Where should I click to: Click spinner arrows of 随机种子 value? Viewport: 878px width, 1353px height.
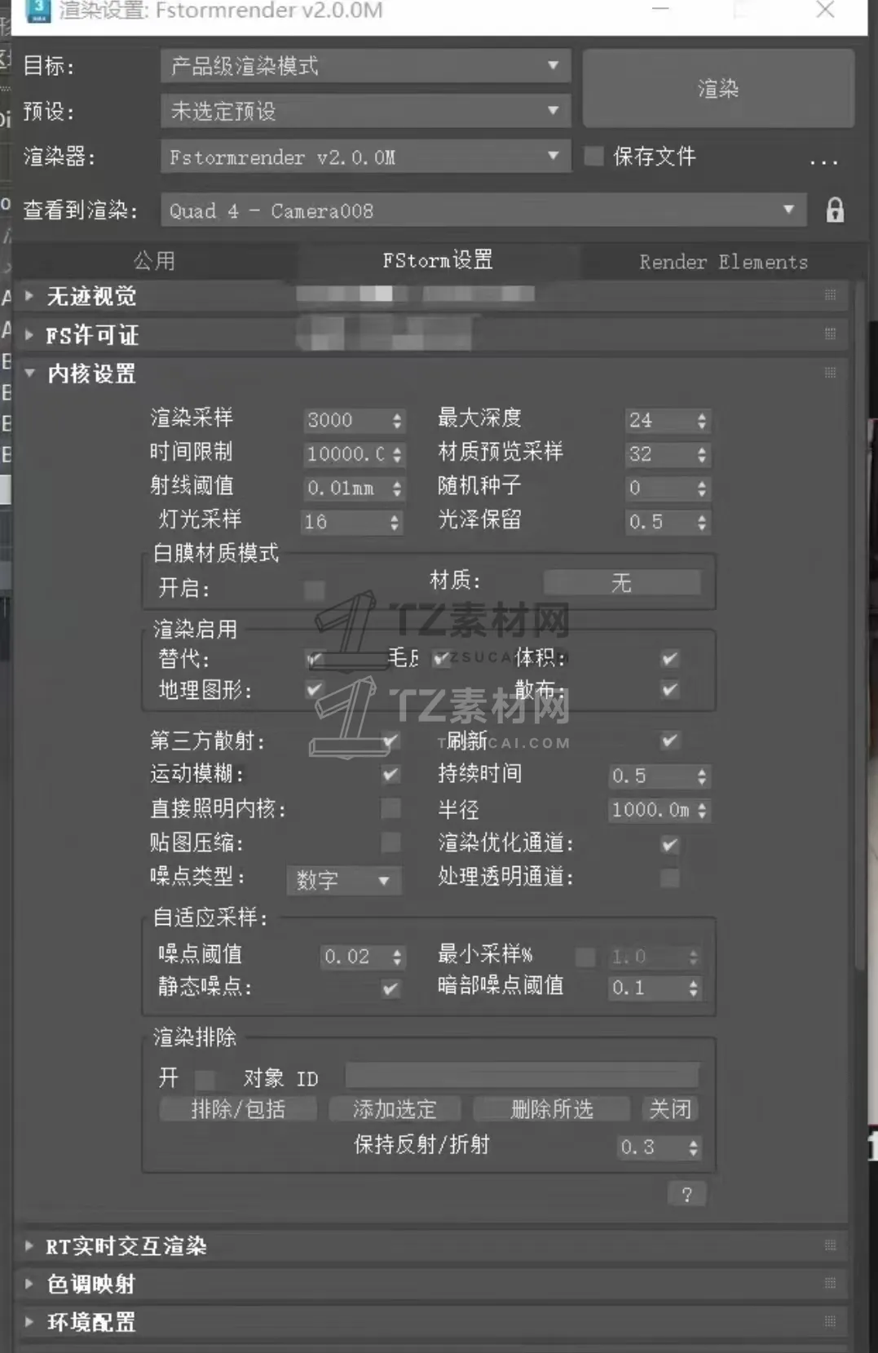point(702,489)
